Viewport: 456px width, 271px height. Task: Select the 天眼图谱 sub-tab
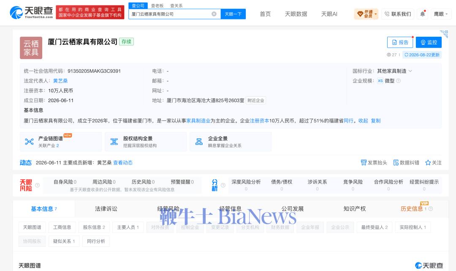[32, 227]
